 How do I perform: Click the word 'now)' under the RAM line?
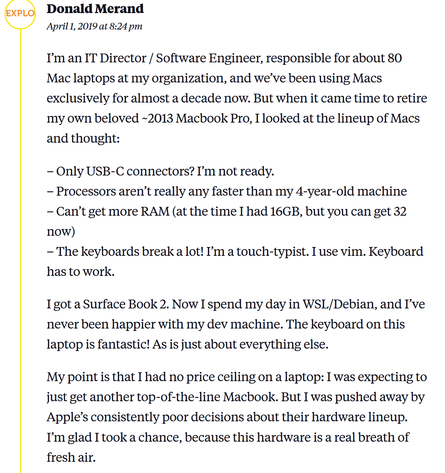click(x=61, y=231)
